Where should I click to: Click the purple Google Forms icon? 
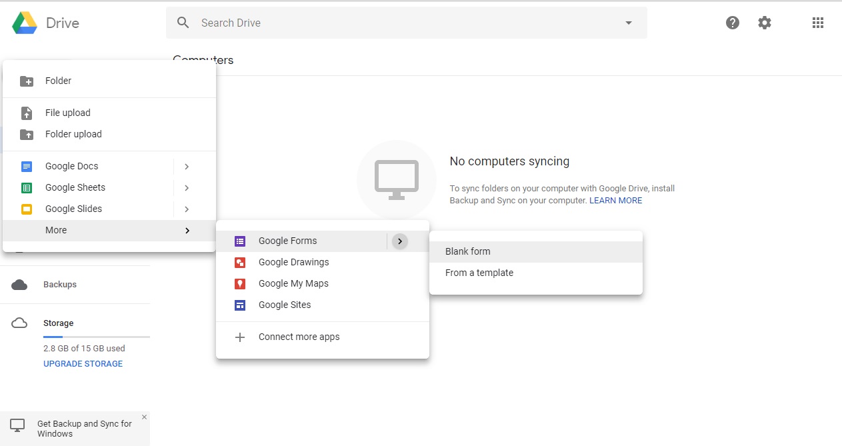pyautogui.click(x=240, y=241)
